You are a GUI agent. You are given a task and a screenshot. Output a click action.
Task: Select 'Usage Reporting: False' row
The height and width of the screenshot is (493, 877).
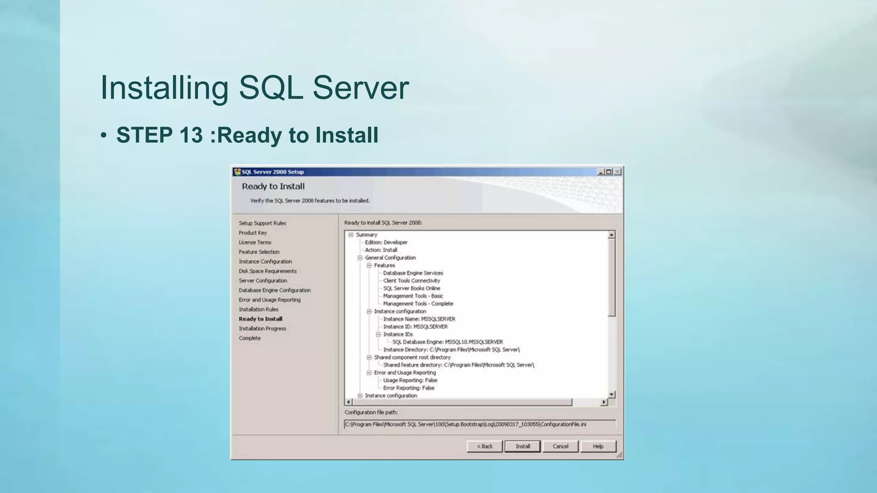pos(410,380)
